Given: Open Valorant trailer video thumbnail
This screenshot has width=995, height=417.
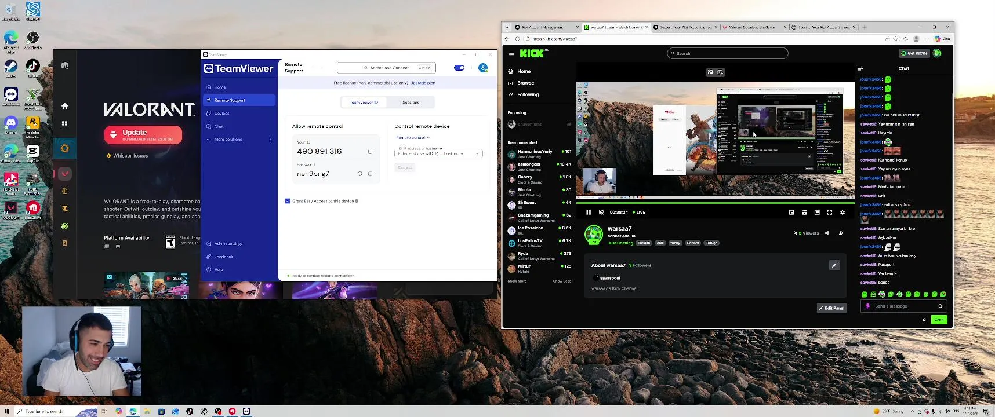Looking at the screenshot, I should (x=146, y=285).
